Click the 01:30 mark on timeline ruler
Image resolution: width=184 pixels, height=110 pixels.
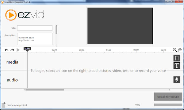109,50
